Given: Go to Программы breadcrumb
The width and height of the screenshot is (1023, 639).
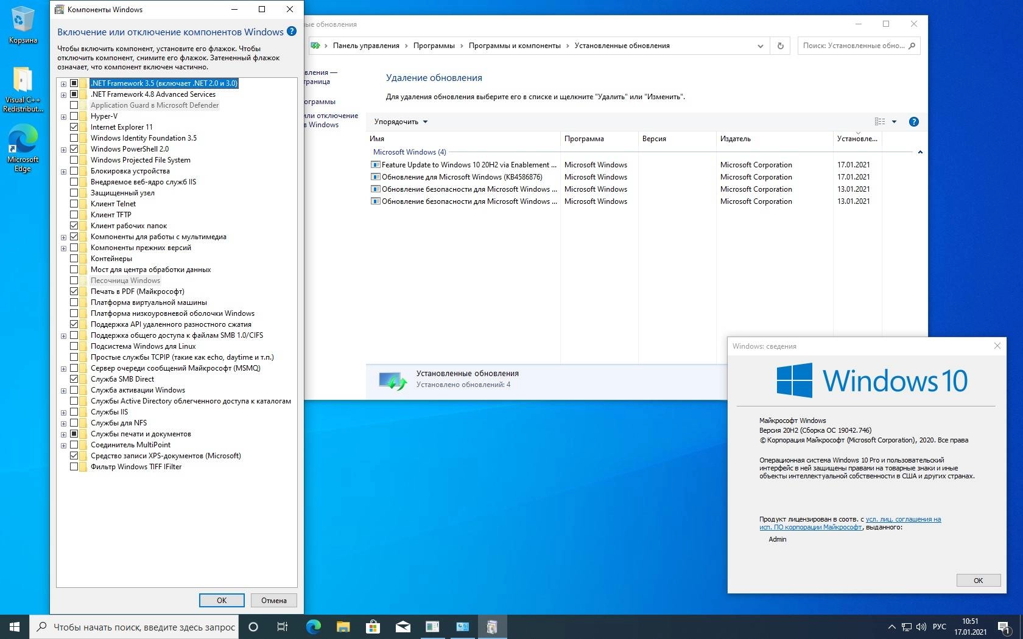Looking at the screenshot, I should point(434,46).
